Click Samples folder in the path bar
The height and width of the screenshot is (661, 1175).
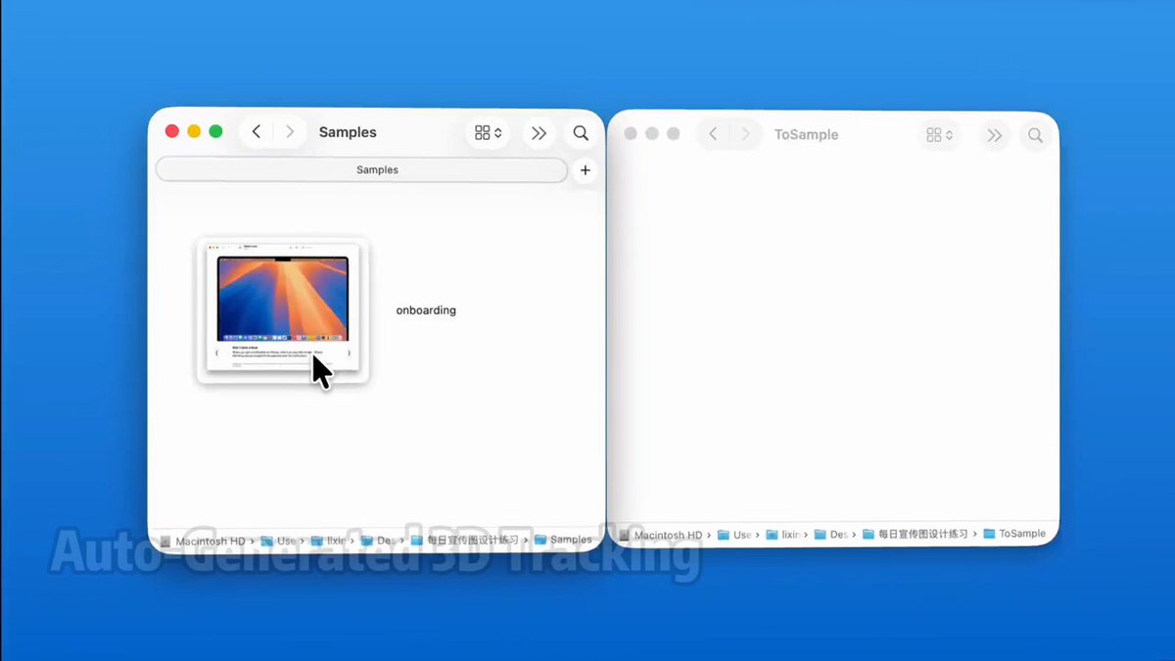pyautogui.click(x=570, y=540)
